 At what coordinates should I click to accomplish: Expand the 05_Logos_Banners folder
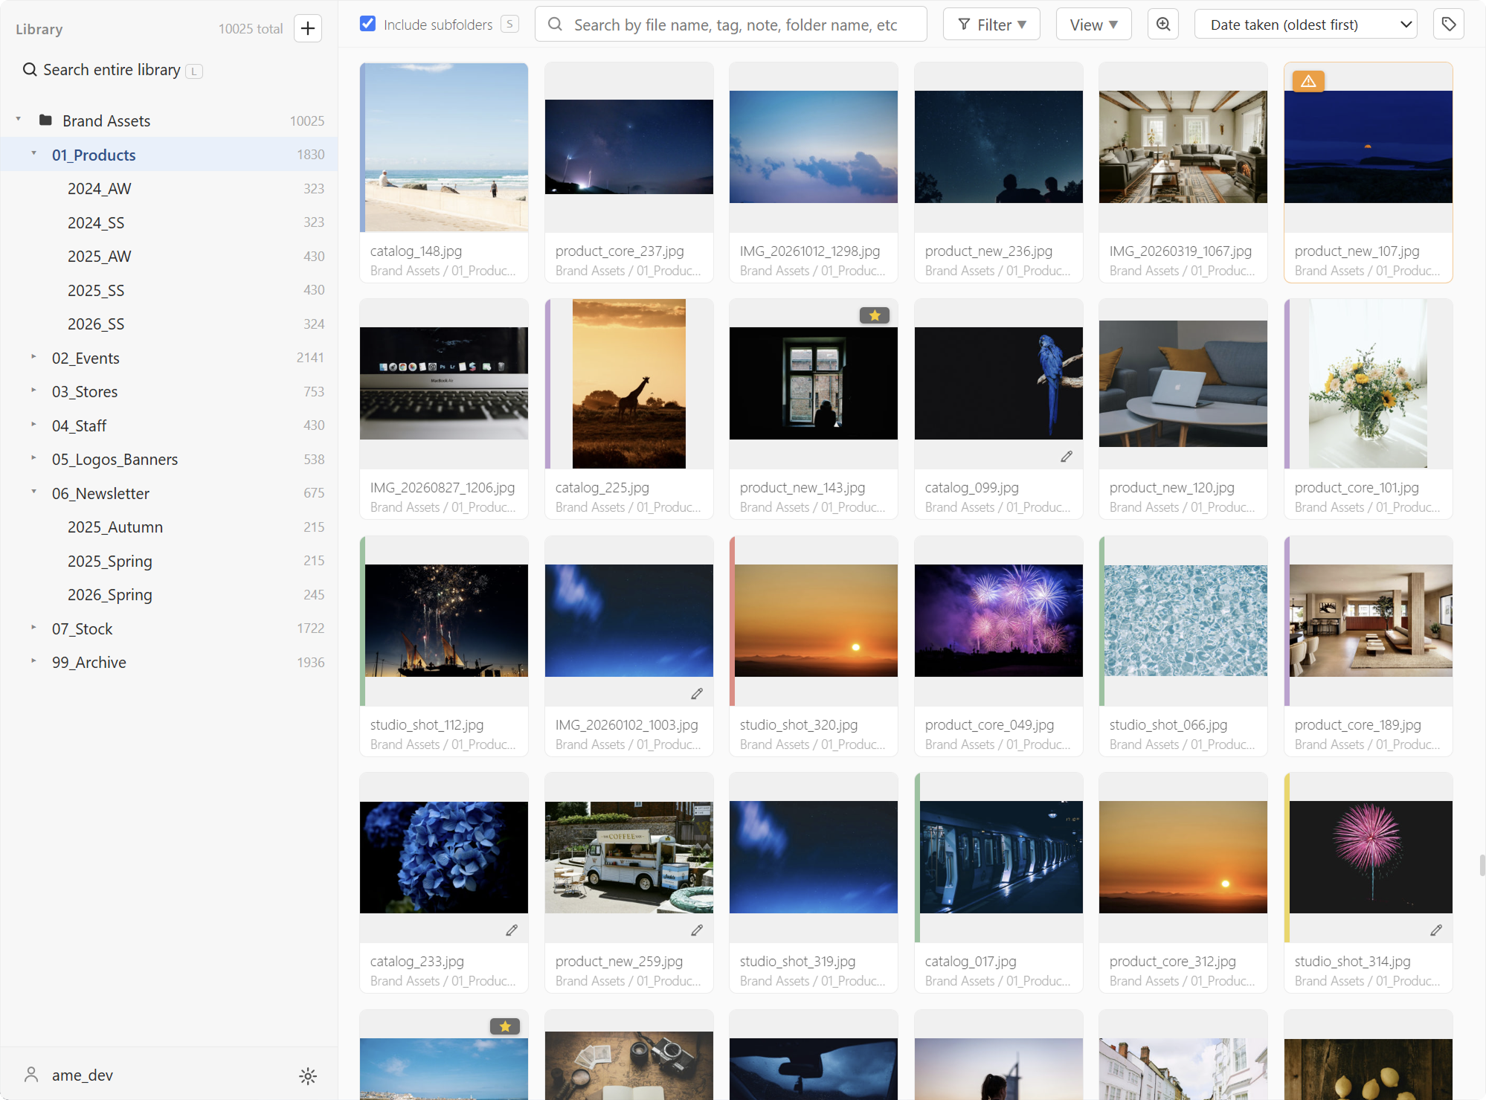tap(34, 458)
